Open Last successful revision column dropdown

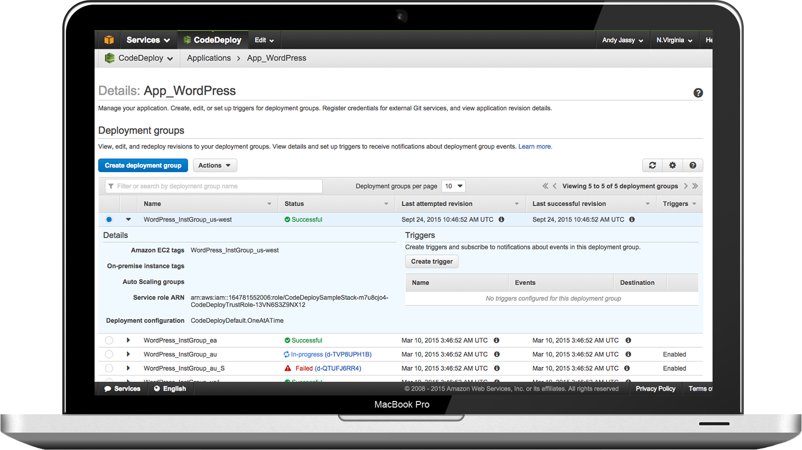[648, 204]
